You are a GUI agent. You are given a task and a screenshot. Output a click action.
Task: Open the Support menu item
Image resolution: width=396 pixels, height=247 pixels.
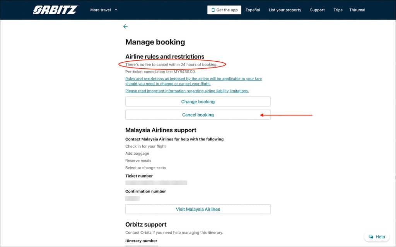click(x=317, y=10)
